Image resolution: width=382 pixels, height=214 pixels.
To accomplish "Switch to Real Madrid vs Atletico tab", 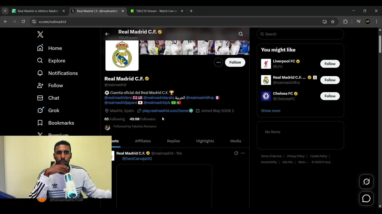I will coord(38,11).
